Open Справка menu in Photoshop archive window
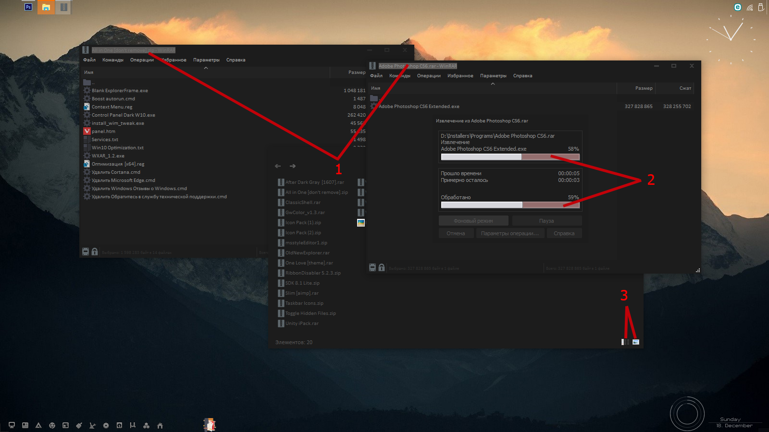This screenshot has height=432, width=769. pyautogui.click(x=522, y=76)
